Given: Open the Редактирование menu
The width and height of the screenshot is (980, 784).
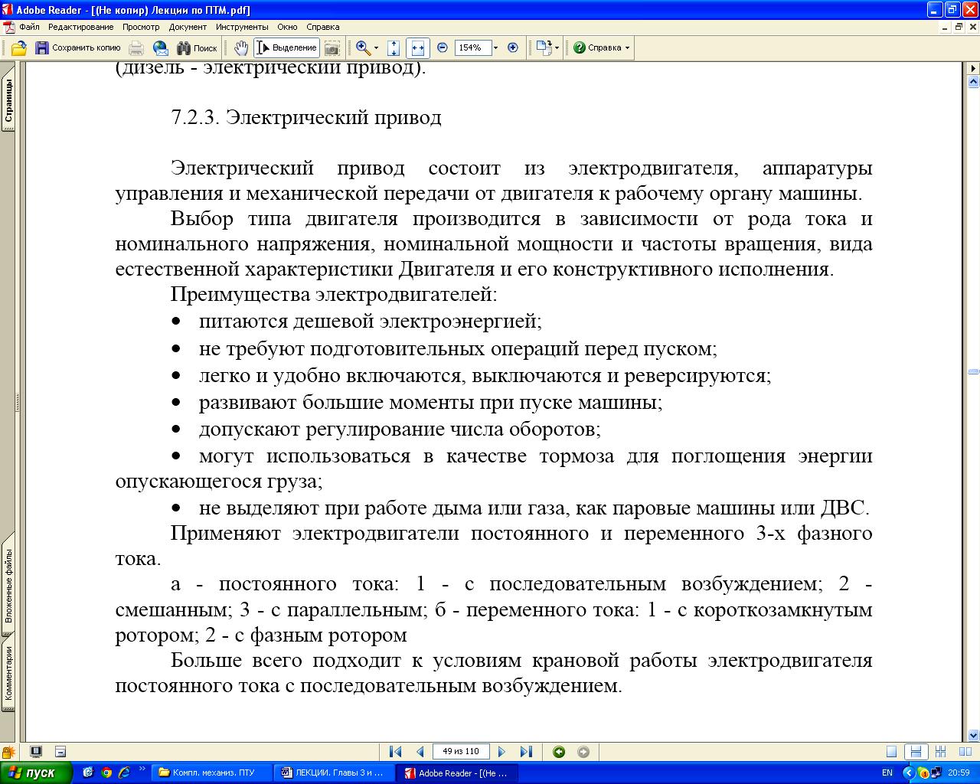Looking at the screenshot, I should point(80,27).
